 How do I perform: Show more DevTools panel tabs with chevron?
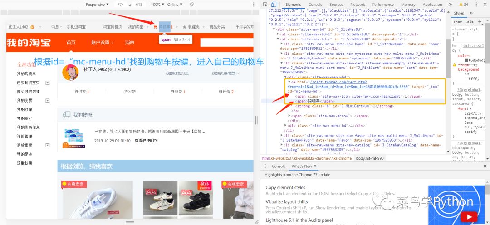(x=451, y=5)
